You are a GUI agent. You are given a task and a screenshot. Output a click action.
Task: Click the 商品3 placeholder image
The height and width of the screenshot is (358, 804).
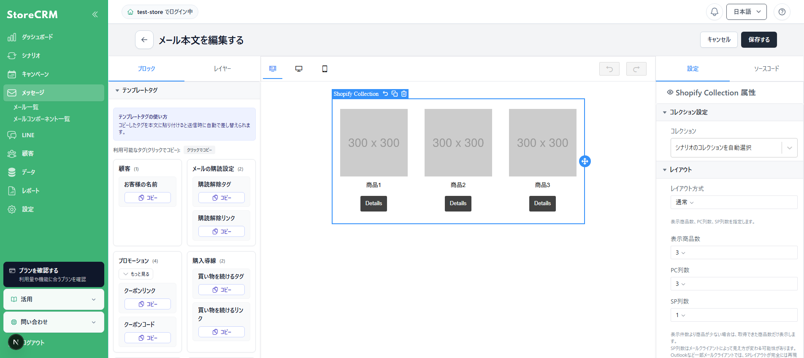[543, 143]
